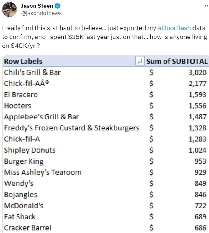The height and width of the screenshot is (233, 209).
Task: Open the Row Labels sort dropdown
Action: tap(140, 61)
